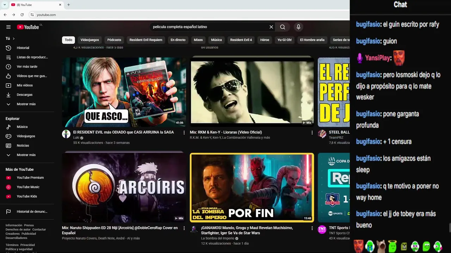Open Videos que me gustan
The height and width of the screenshot is (253, 451).
click(x=27, y=76)
